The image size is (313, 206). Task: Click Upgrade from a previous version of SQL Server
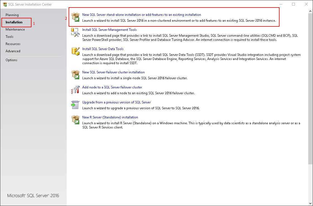(116, 102)
